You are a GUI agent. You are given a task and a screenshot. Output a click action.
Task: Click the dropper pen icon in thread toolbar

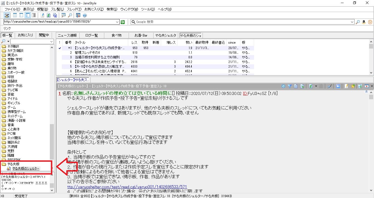[330, 86]
